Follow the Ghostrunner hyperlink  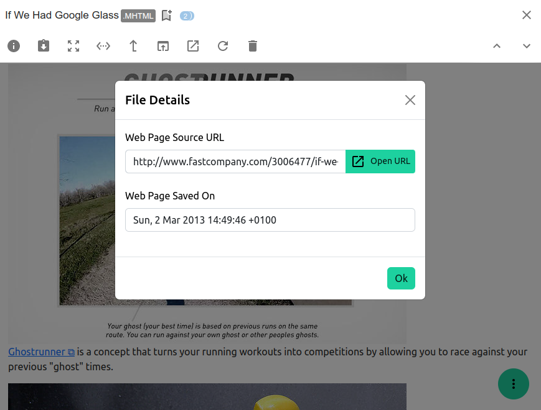coord(37,352)
